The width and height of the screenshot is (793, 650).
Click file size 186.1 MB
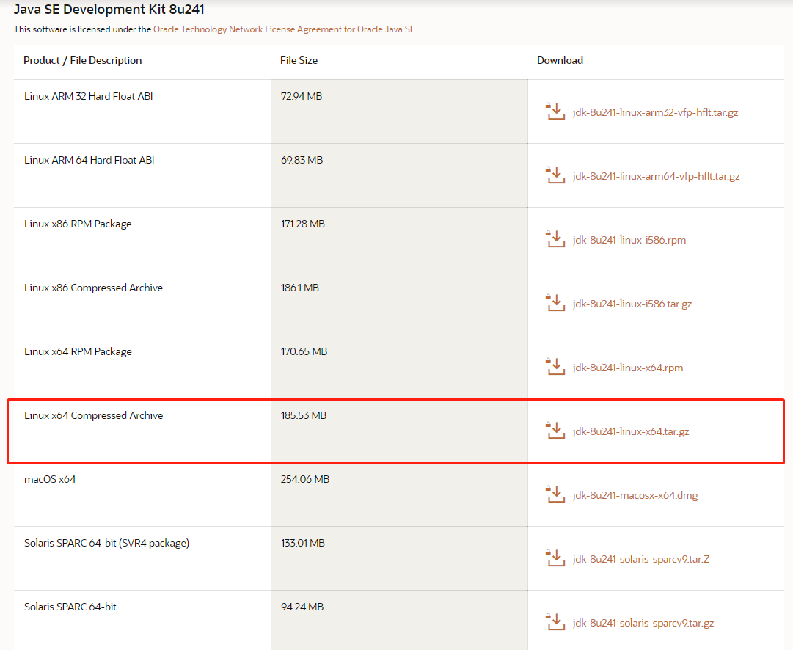[300, 288]
